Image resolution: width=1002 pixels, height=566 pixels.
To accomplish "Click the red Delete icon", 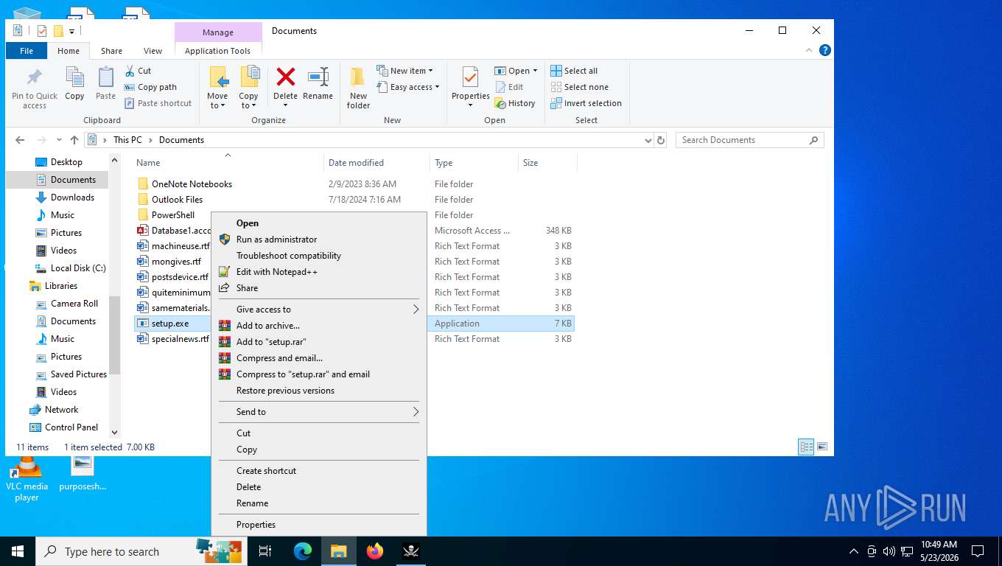I will point(285,77).
